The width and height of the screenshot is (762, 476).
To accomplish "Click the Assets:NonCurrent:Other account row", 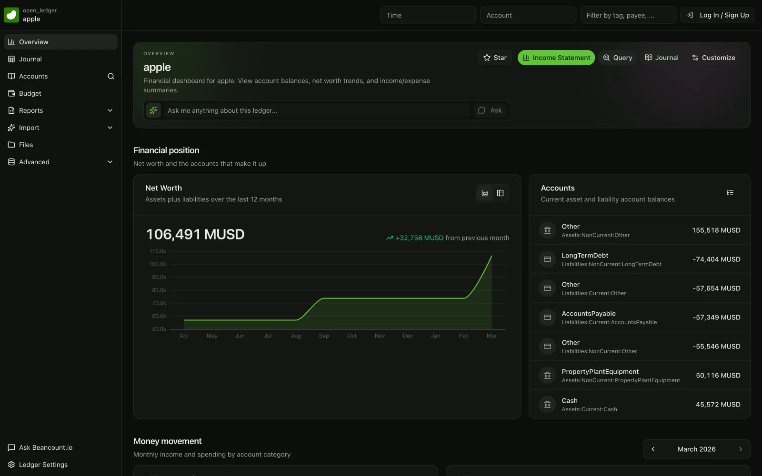I will (x=640, y=230).
